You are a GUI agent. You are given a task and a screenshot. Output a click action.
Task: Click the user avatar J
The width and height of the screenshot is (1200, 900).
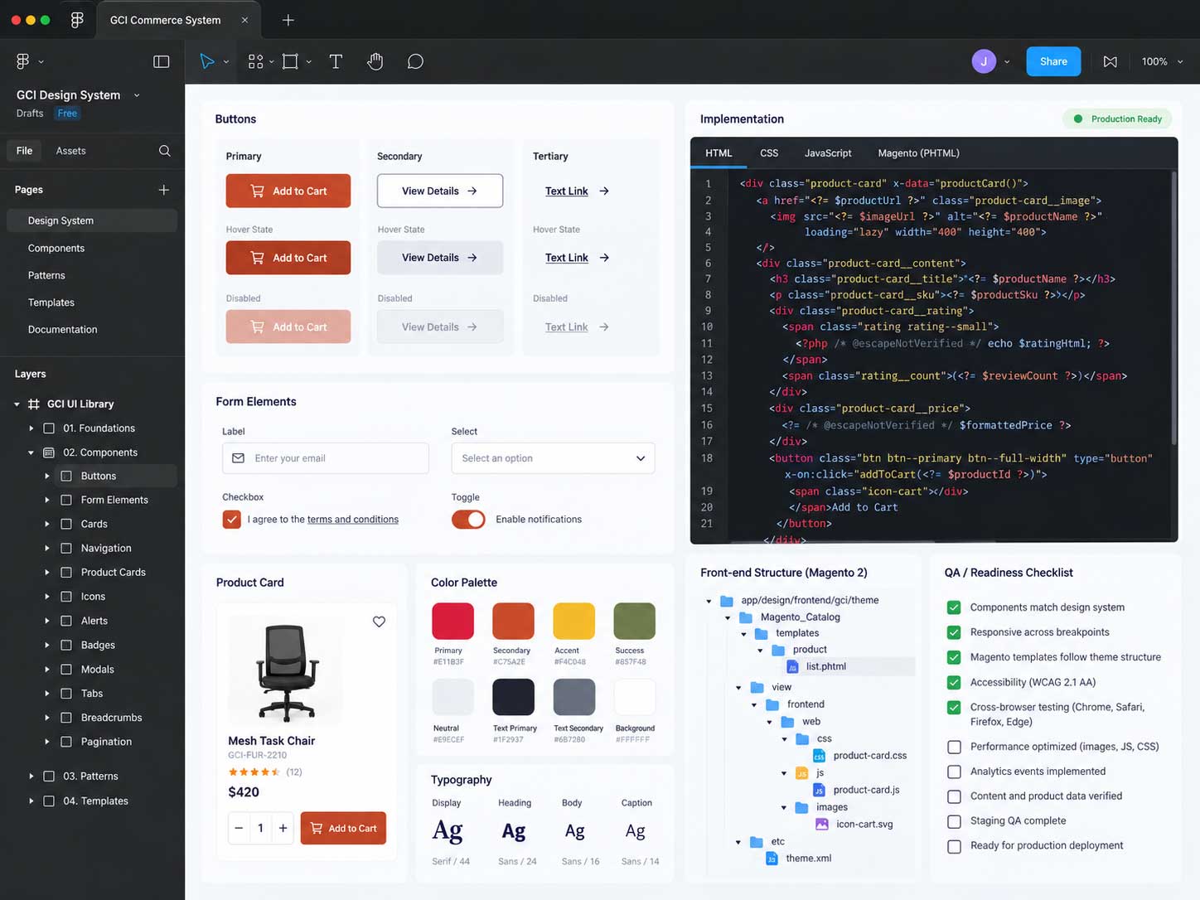(x=984, y=61)
